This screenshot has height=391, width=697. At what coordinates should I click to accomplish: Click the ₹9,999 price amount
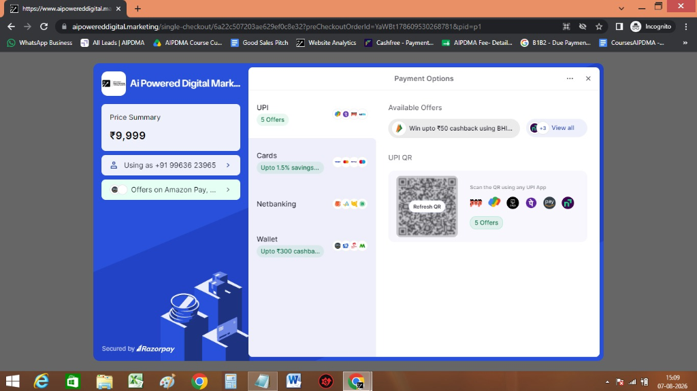[x=127, y=135]
